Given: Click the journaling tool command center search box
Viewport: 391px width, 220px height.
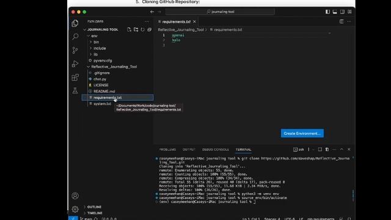Looking at the screenshot, I should (x=220, y=12).
